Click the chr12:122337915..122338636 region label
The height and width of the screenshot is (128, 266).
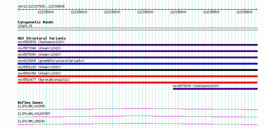click(x=41, y=7)
